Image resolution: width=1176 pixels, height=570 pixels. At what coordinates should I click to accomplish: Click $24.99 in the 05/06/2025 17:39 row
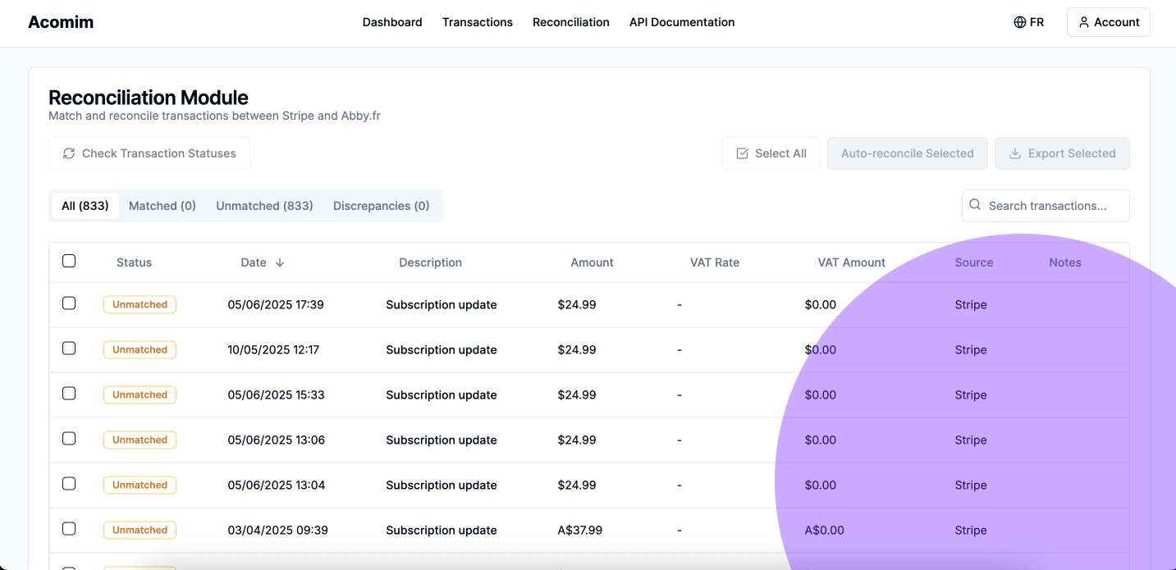(577, 304)
